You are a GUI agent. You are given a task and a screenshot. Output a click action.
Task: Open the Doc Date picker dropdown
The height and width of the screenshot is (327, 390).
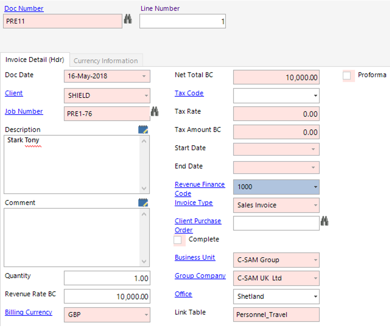click(145, 76)
